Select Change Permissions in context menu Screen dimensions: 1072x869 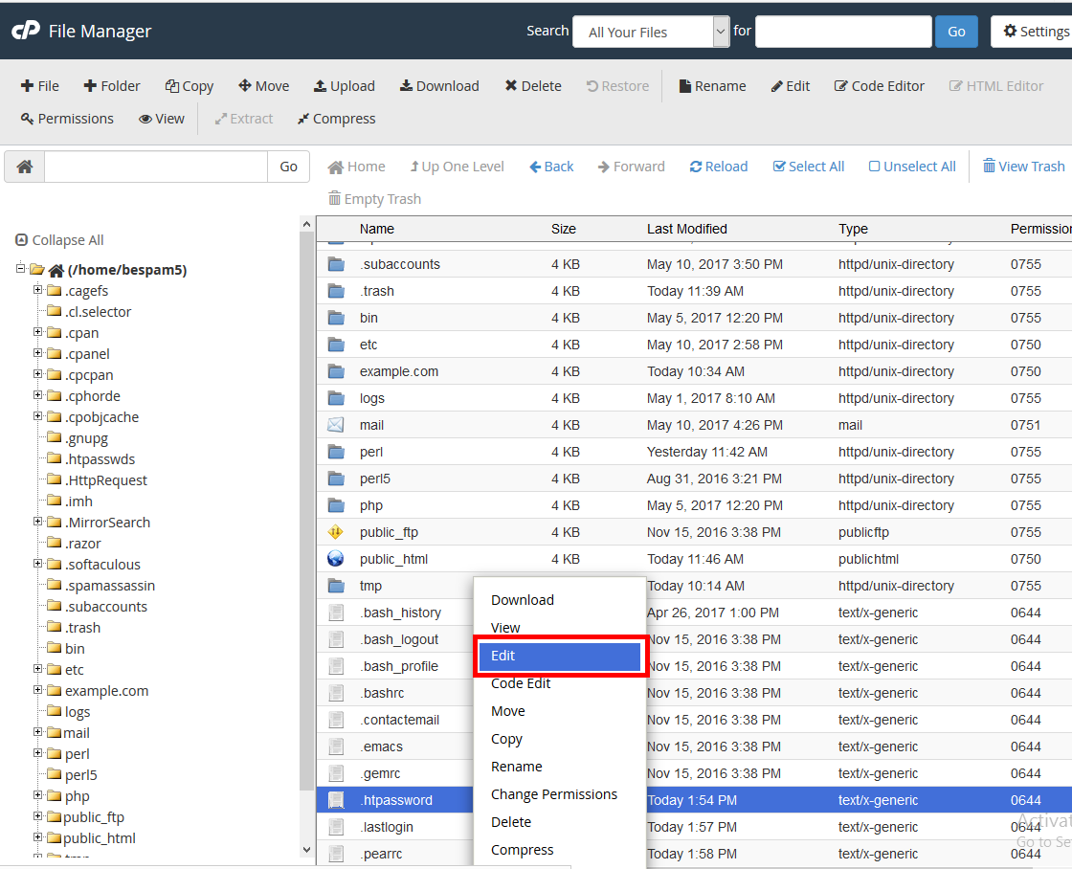(x=554, y=794)
